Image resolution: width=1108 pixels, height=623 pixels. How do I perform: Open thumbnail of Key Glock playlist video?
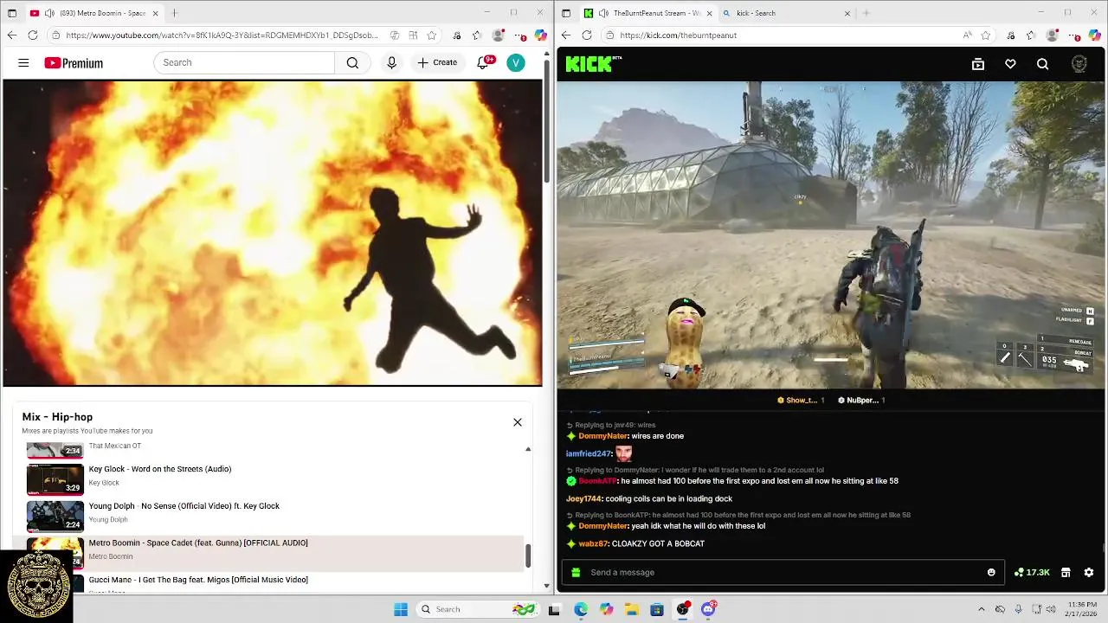[55, 478]
